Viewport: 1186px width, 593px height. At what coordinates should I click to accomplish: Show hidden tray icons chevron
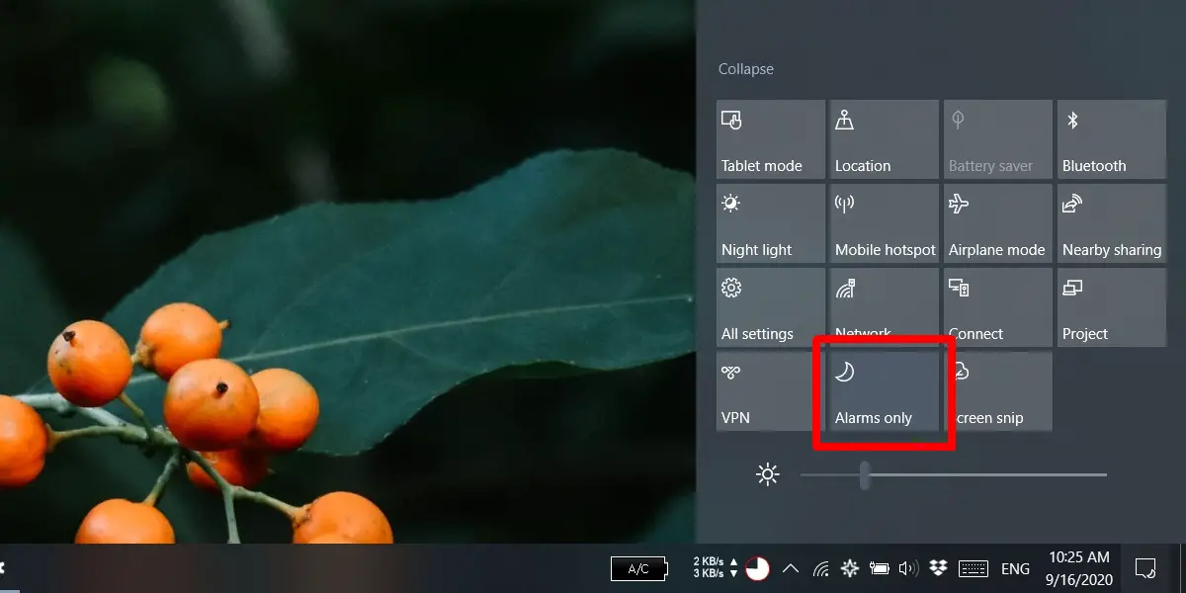tap(791, 568)
